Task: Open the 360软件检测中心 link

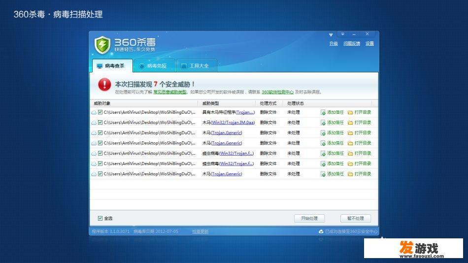Action: pyautogui.click(x=277, y=92)
